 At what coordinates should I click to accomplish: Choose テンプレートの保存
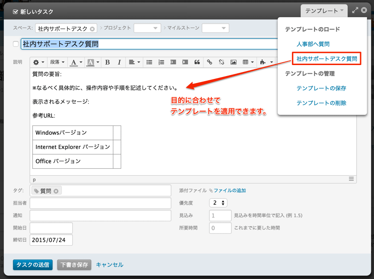point(321,88)
